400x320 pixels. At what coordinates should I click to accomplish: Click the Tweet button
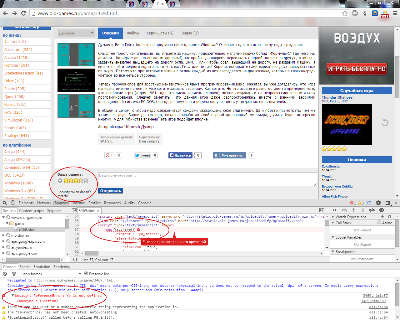tap(142, 155)
